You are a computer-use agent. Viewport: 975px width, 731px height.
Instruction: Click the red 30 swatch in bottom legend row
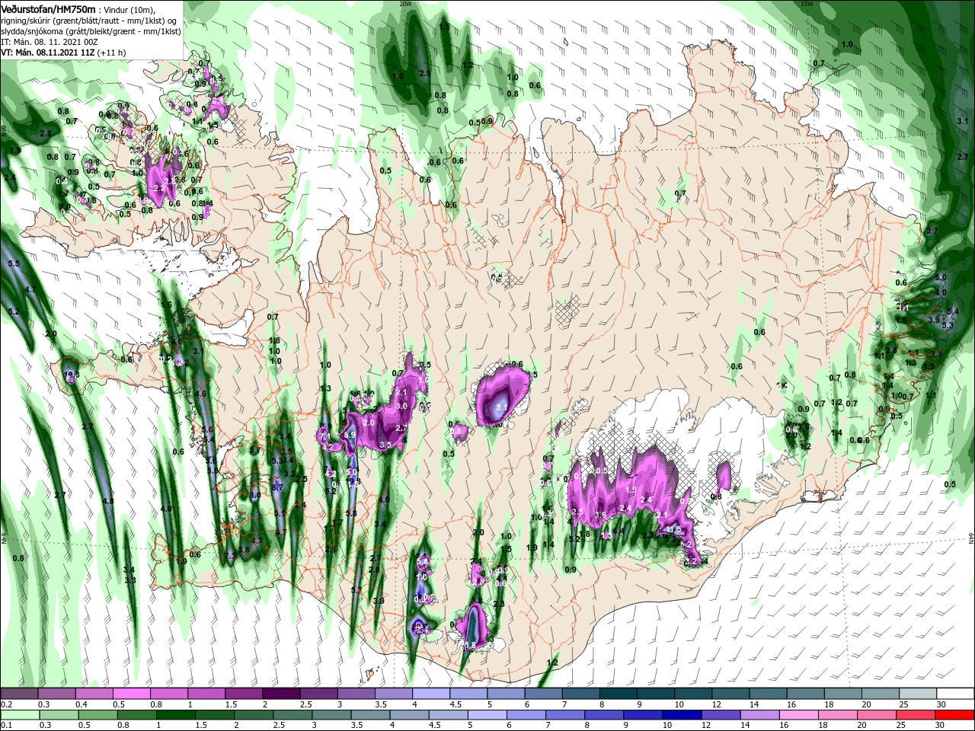click(x=956, y=715)
